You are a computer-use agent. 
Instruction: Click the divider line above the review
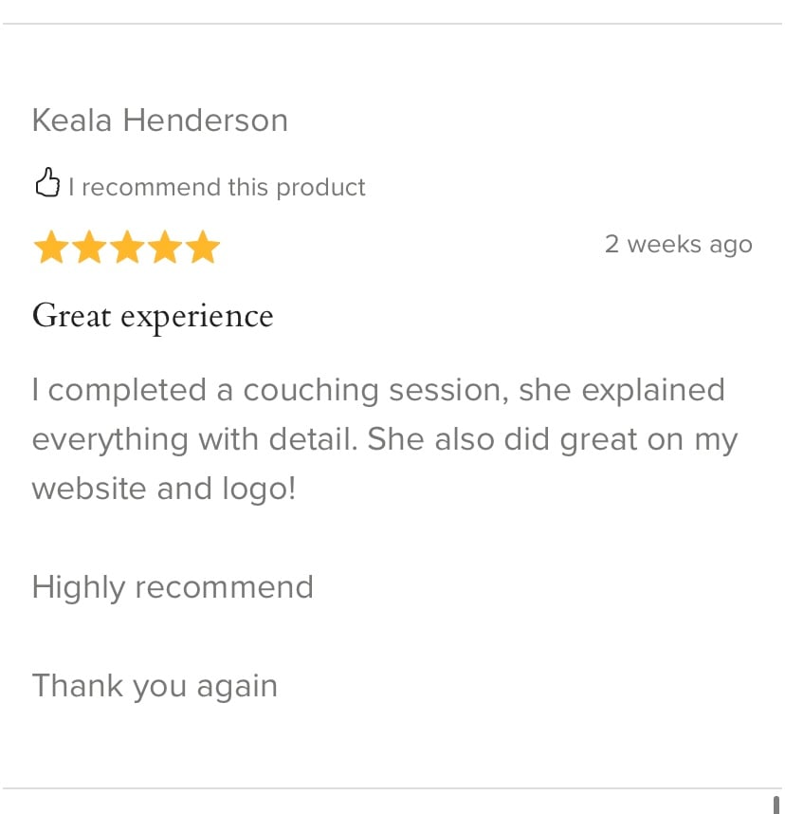tap(392, 24)
